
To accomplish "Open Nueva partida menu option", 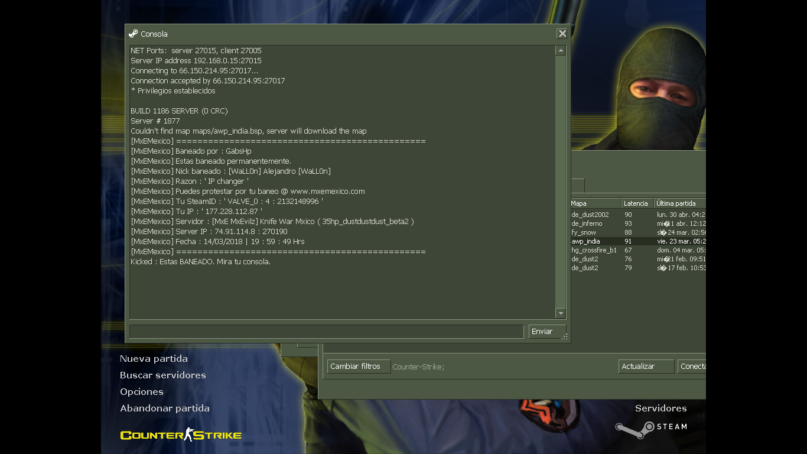I will click(154, 359).
